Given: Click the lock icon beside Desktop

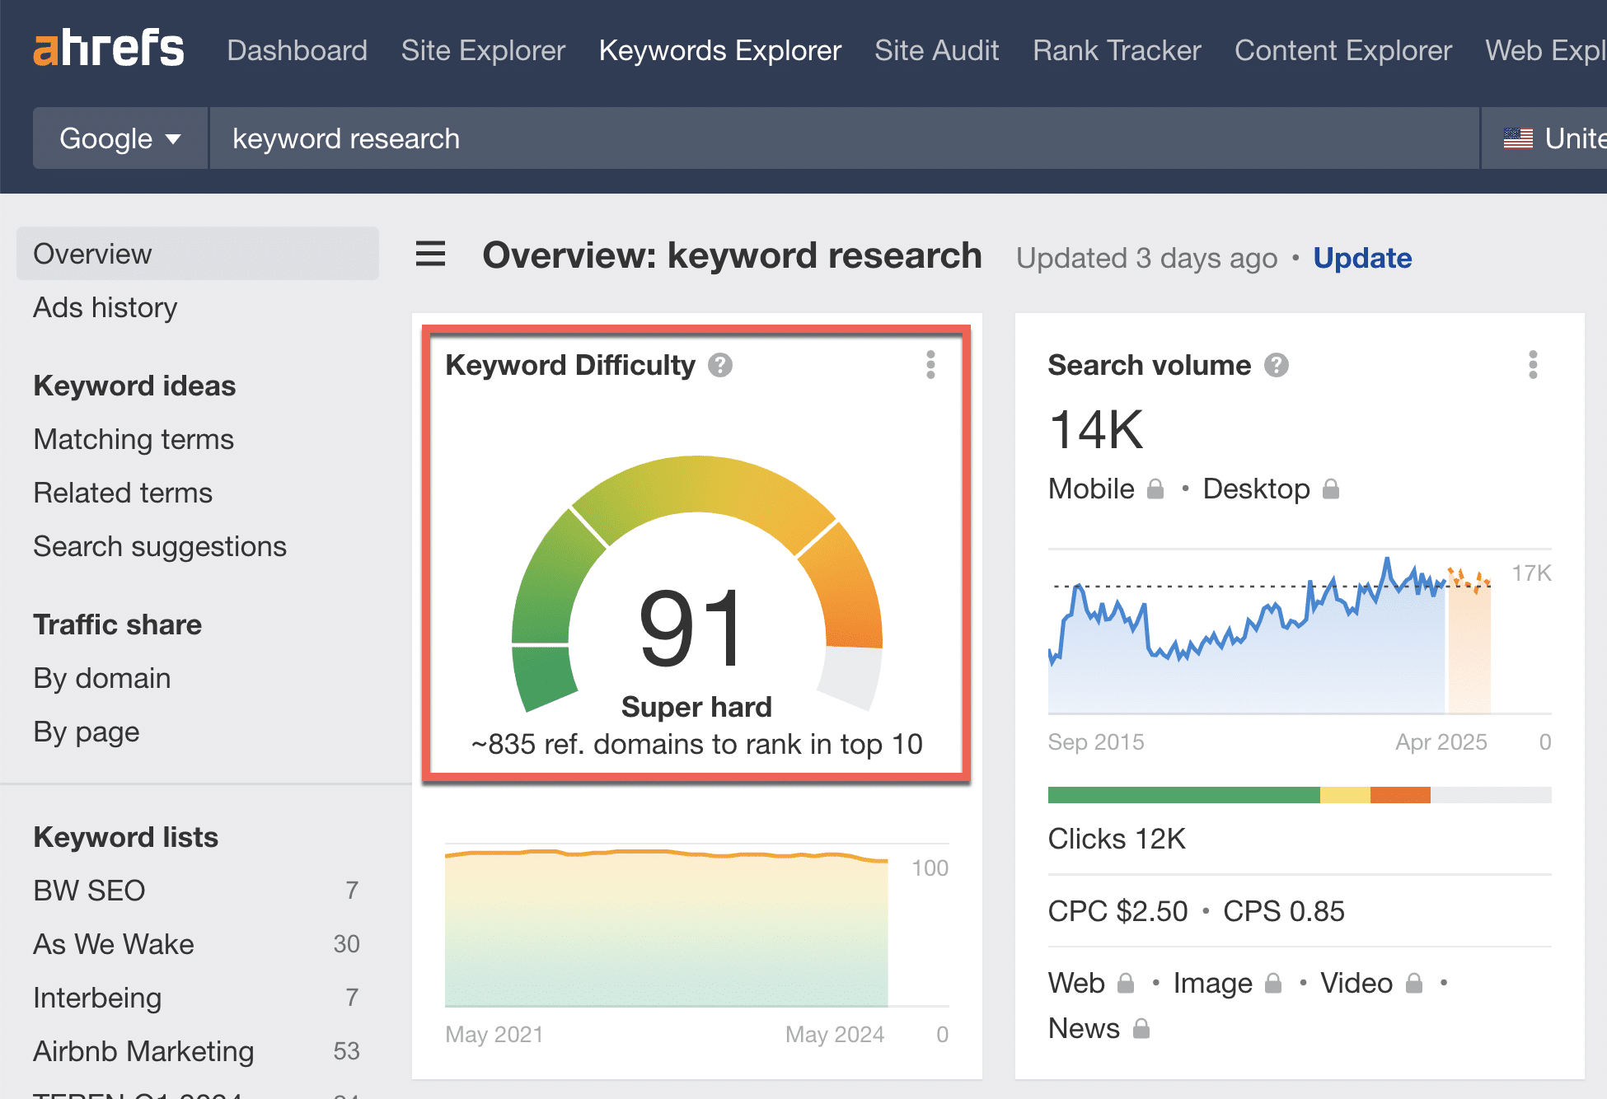Looking at the screenshot, I should tap(1331, 489).
